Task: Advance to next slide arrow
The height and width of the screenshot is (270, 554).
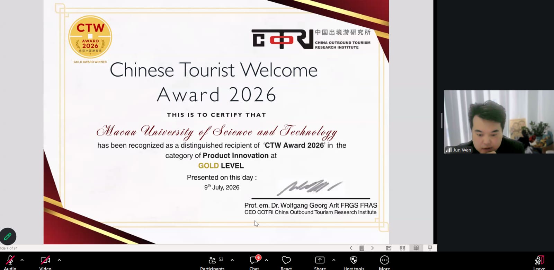Action: pos(373,248)
